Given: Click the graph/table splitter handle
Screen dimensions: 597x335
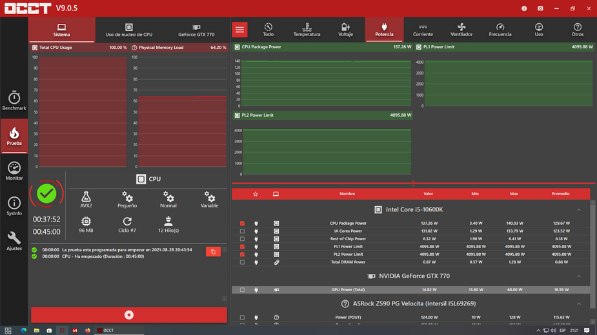Looking at the screenshot, I should tap(414, 183).
